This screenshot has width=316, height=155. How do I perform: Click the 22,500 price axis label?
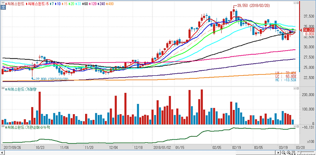point(308,77)
